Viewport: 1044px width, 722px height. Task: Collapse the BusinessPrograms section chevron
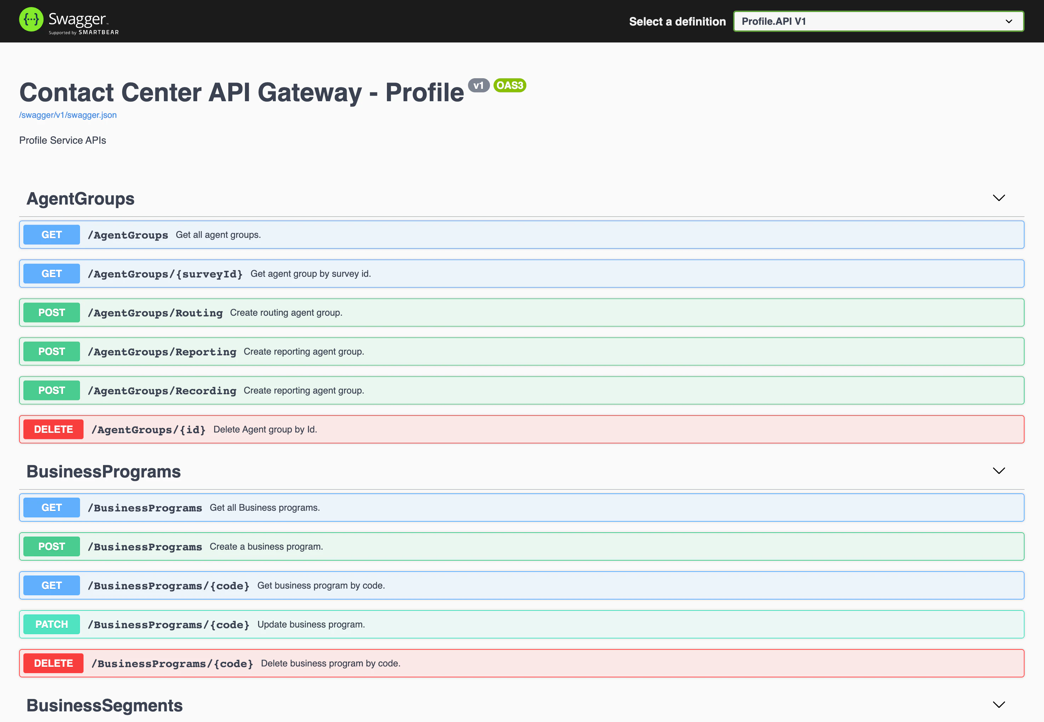point(998,471)
